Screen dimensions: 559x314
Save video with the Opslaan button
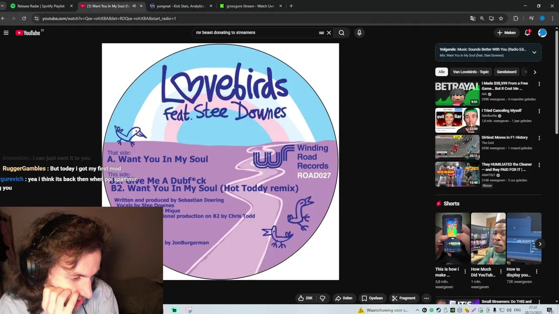pyautogui.click(x=372, y=298)
